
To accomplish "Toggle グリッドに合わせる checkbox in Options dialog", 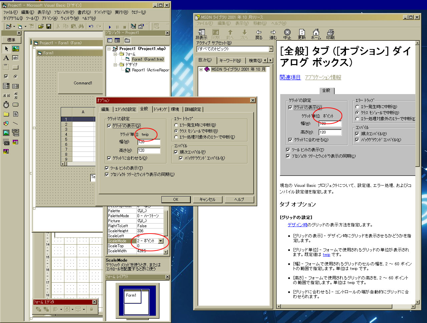I will click(109, 158).
